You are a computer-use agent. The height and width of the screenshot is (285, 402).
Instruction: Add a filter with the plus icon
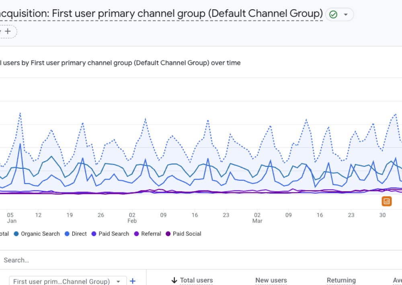point(8,31)
